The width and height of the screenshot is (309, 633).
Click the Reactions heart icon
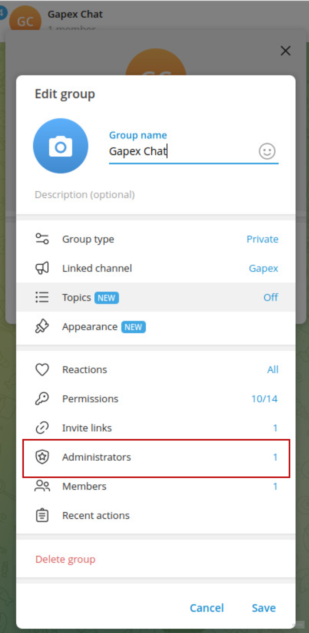click(42, 370)
